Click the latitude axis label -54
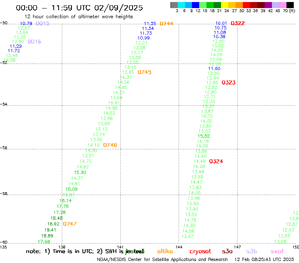The width and height of the screenshot is (299, 263). click(x=4, y=104)
